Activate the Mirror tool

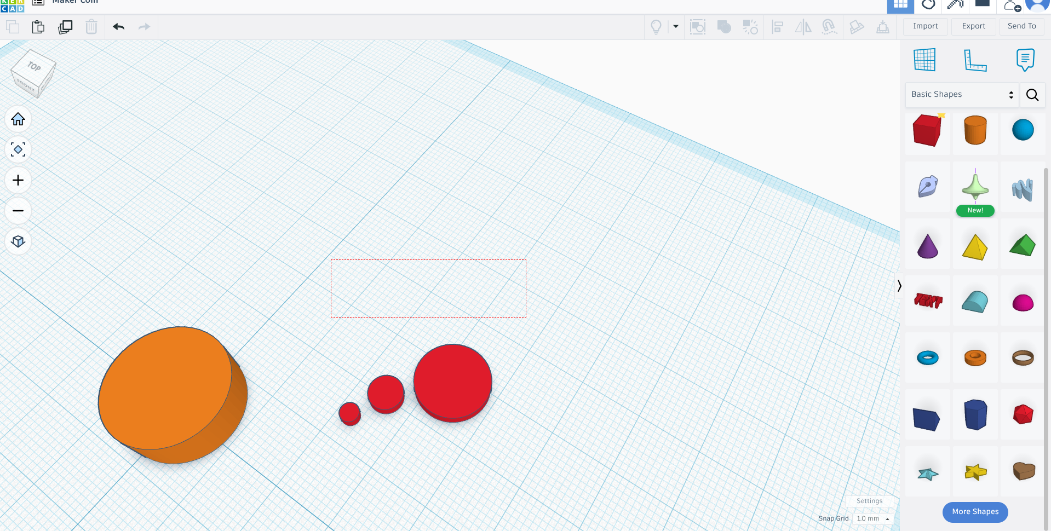803,26
